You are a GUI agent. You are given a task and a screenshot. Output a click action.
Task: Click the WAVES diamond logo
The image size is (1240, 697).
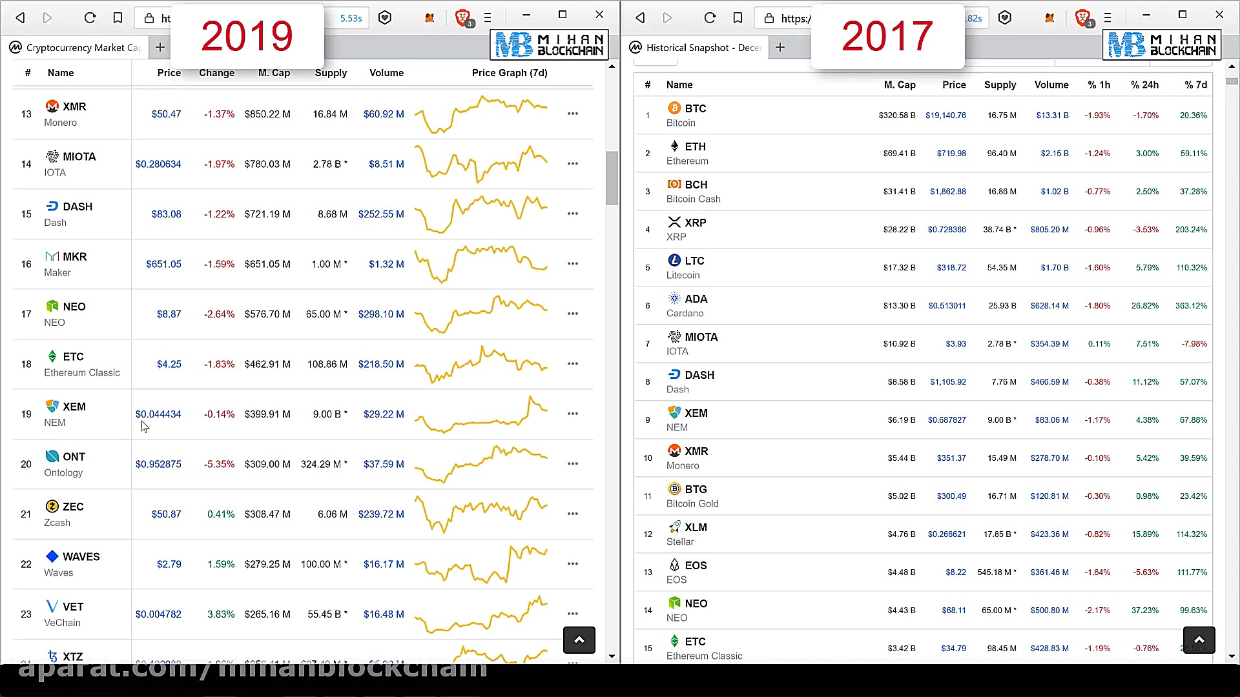pos(52,556)
